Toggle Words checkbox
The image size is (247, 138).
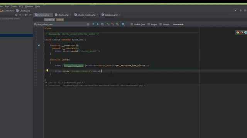pos(161,24)
